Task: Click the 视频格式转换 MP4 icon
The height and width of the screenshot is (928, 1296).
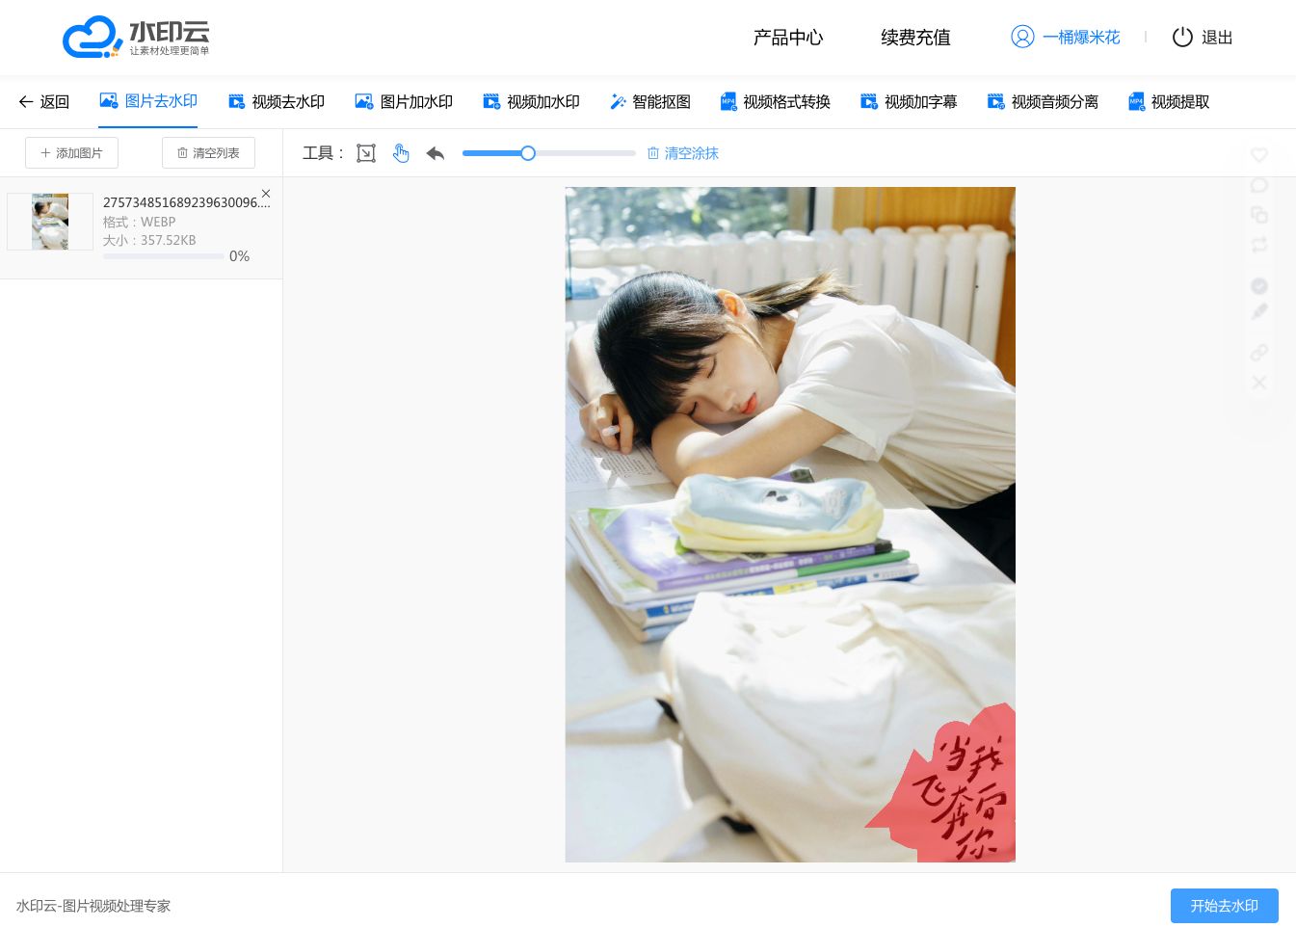Action: point(728,101)
